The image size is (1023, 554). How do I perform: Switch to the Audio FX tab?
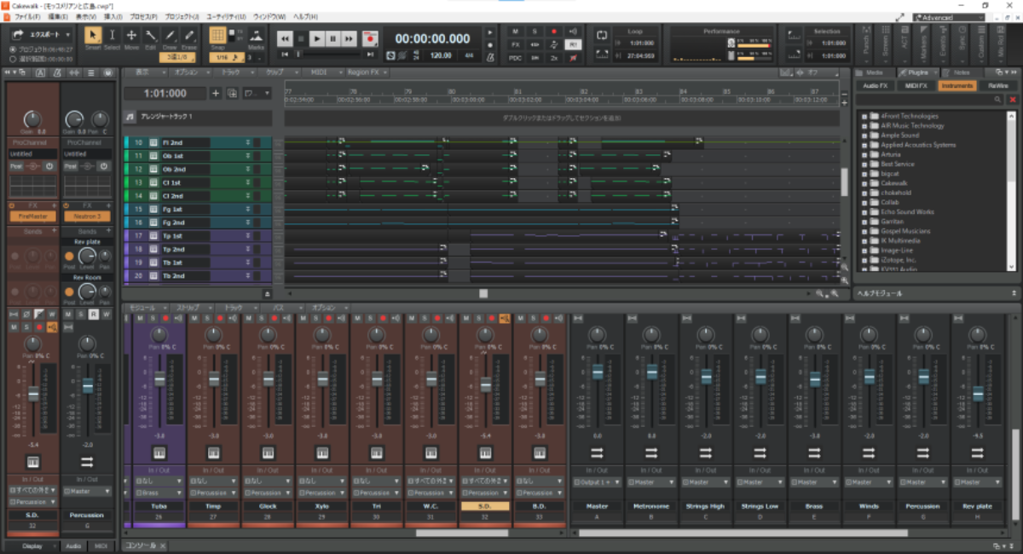(x=875, y=86)
